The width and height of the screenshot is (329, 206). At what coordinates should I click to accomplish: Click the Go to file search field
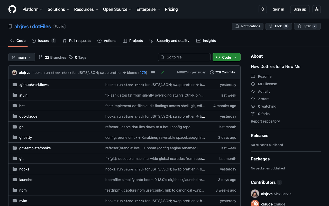(184, 57)
